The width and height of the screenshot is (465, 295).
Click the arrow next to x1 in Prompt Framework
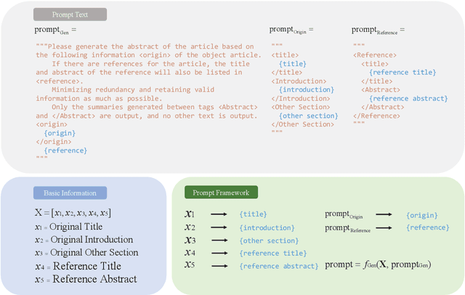click(x=220, y=214)
